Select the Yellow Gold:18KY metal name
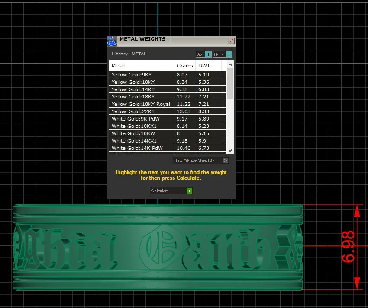This screenshot has width=368, height=308. click(133, 97)
